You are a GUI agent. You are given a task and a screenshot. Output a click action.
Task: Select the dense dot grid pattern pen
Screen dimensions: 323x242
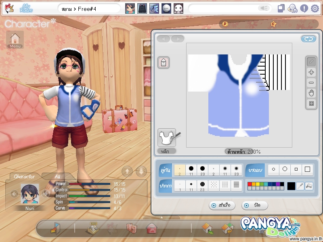click(x=225, y=186)
